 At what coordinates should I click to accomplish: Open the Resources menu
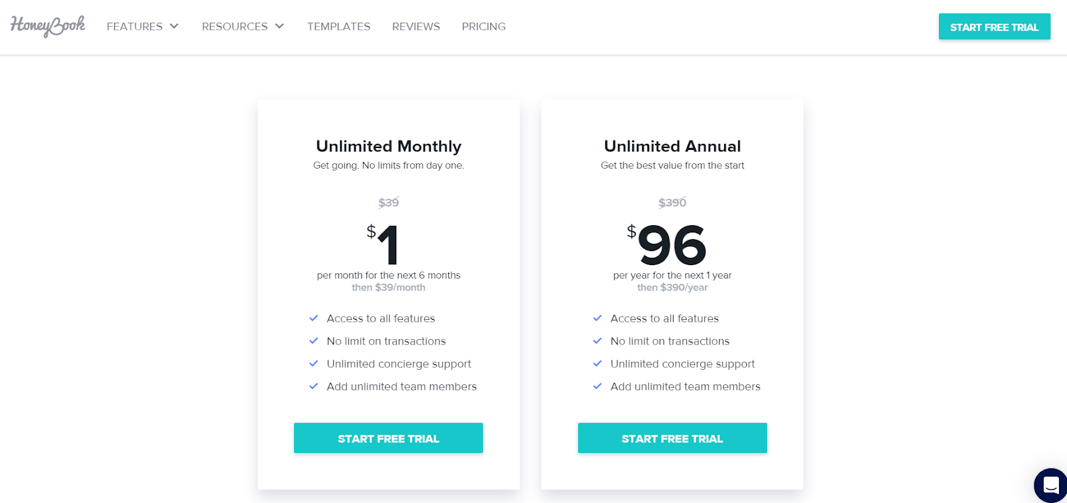[x=235, y=27]
